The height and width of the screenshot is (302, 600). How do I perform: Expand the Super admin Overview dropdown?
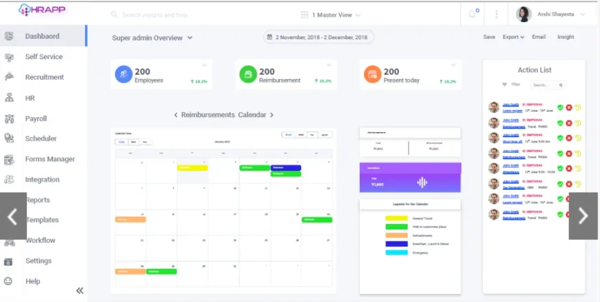[152, 38]
